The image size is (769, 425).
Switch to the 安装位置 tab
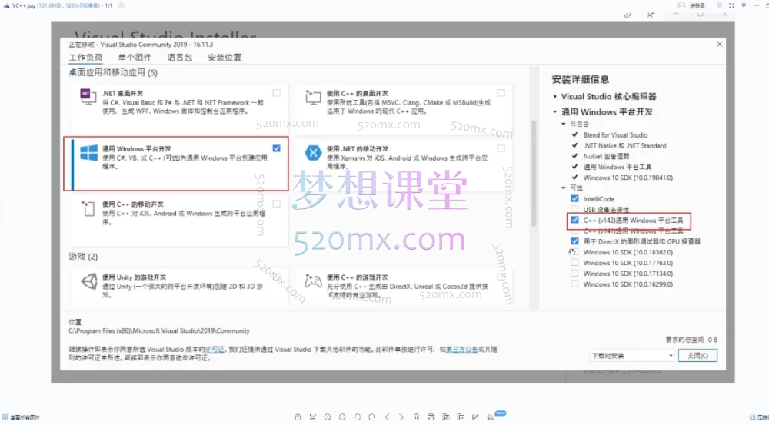(225, 58)
